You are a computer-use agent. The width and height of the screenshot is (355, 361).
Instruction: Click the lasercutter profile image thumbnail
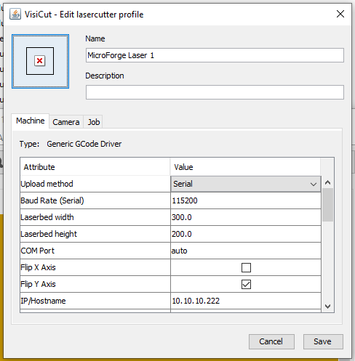tap(40, 61)
